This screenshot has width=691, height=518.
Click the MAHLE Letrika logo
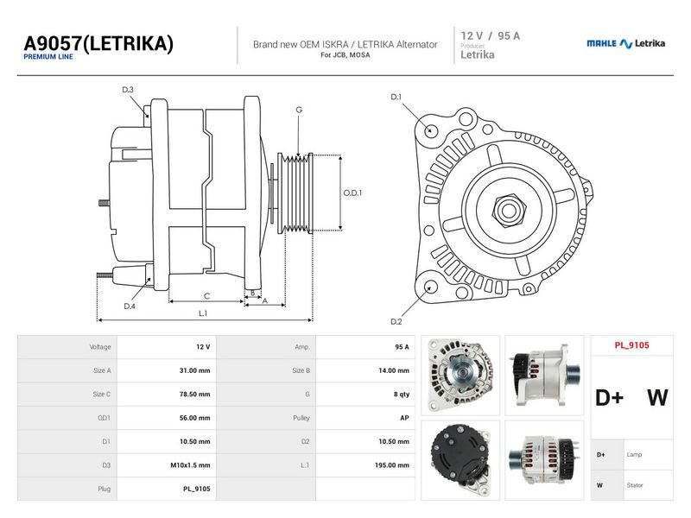[625, 43]
